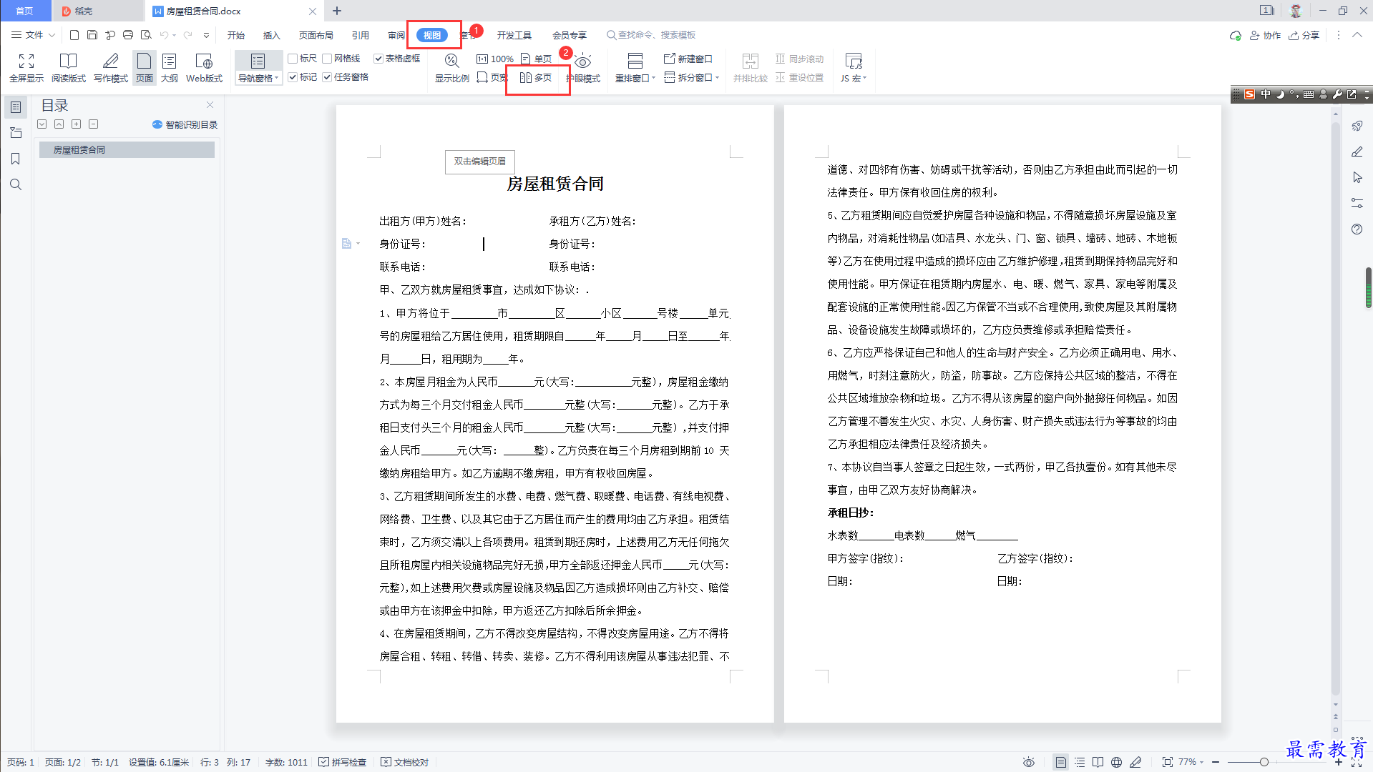Expand quick access toolbar customize arrow
The image size is (1373, 772).
click(x=207, y=35)
